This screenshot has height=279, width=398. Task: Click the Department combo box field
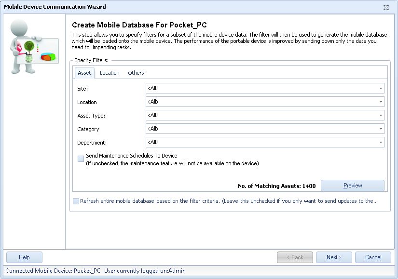click(x=261, y=143)
